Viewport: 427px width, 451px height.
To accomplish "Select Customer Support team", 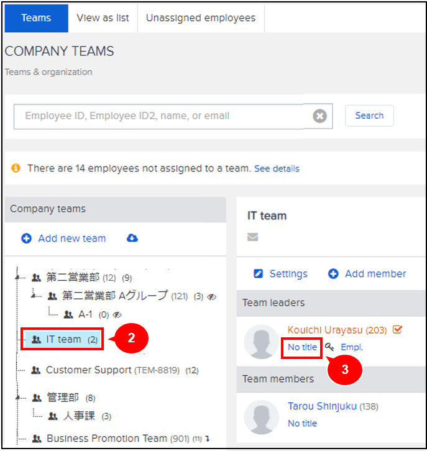I will point(89,370).
